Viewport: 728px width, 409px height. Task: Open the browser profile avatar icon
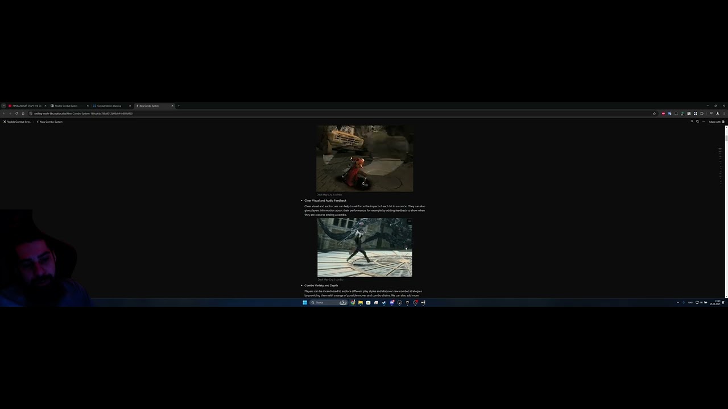coord(717,114)
